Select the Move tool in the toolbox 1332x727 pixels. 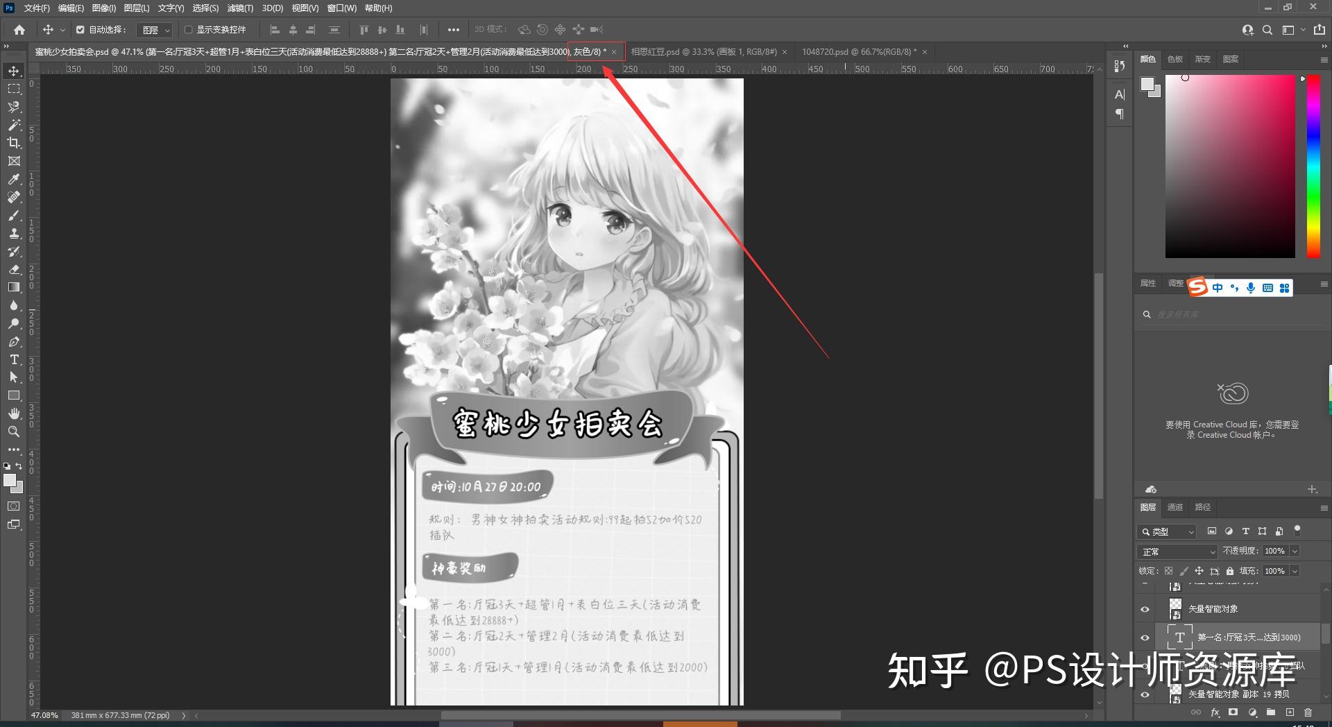pos(14,71)
